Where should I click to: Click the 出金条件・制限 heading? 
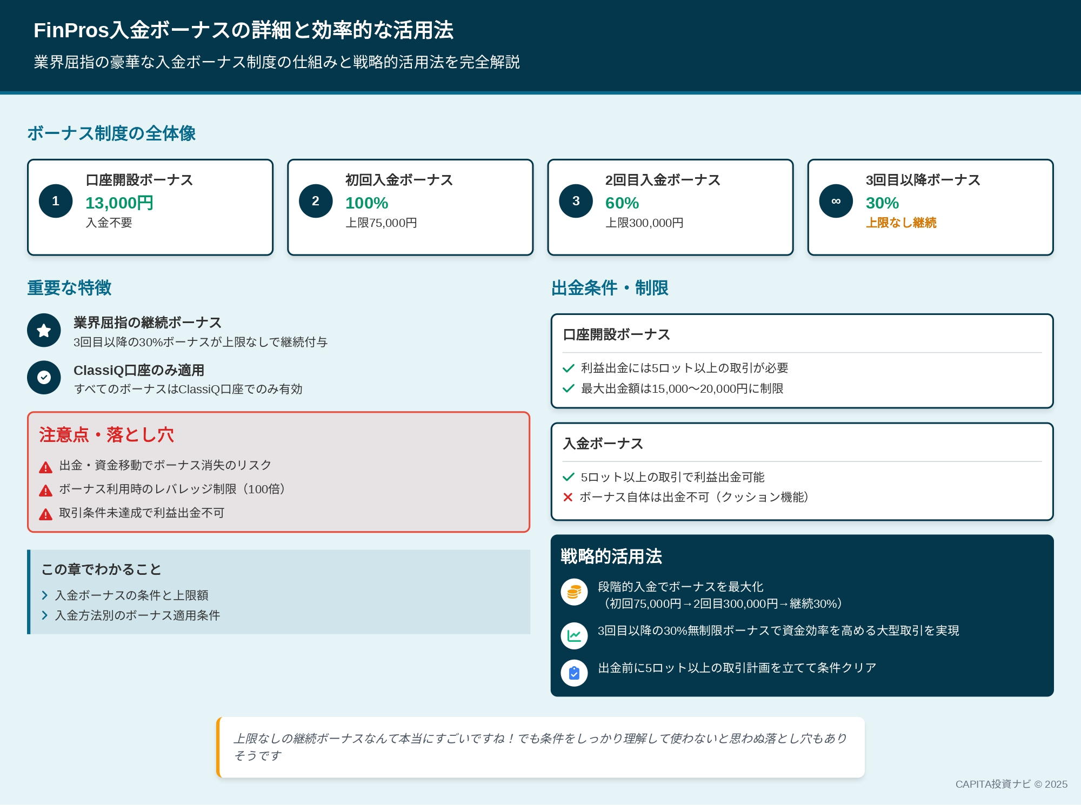(x=610, y=288)
